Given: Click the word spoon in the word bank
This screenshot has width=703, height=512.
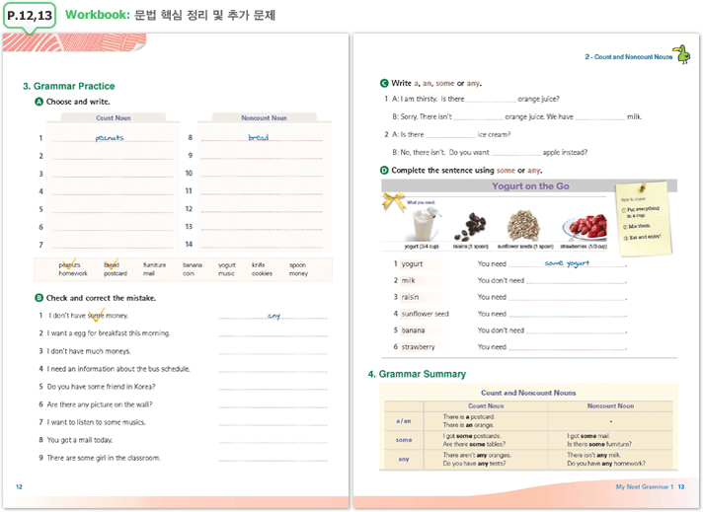Looking at the screenshot, I should [298, 265].
